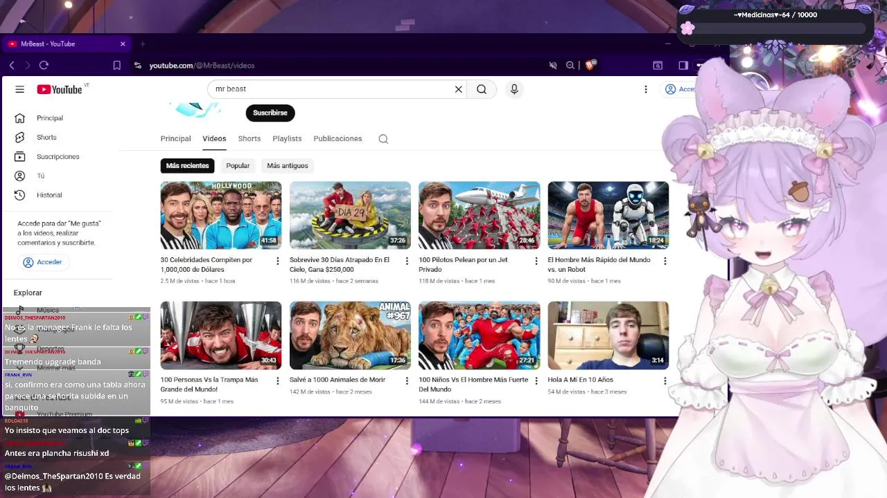Go back with browser back arrow

tap(12, 65)
